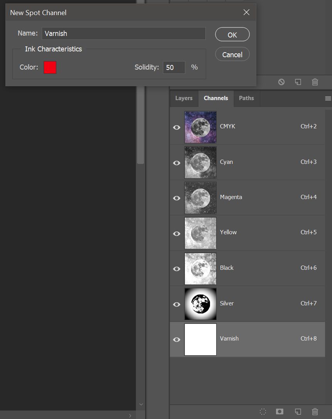
Task: Confirm dialog with OK button
Action: [232, 34]
